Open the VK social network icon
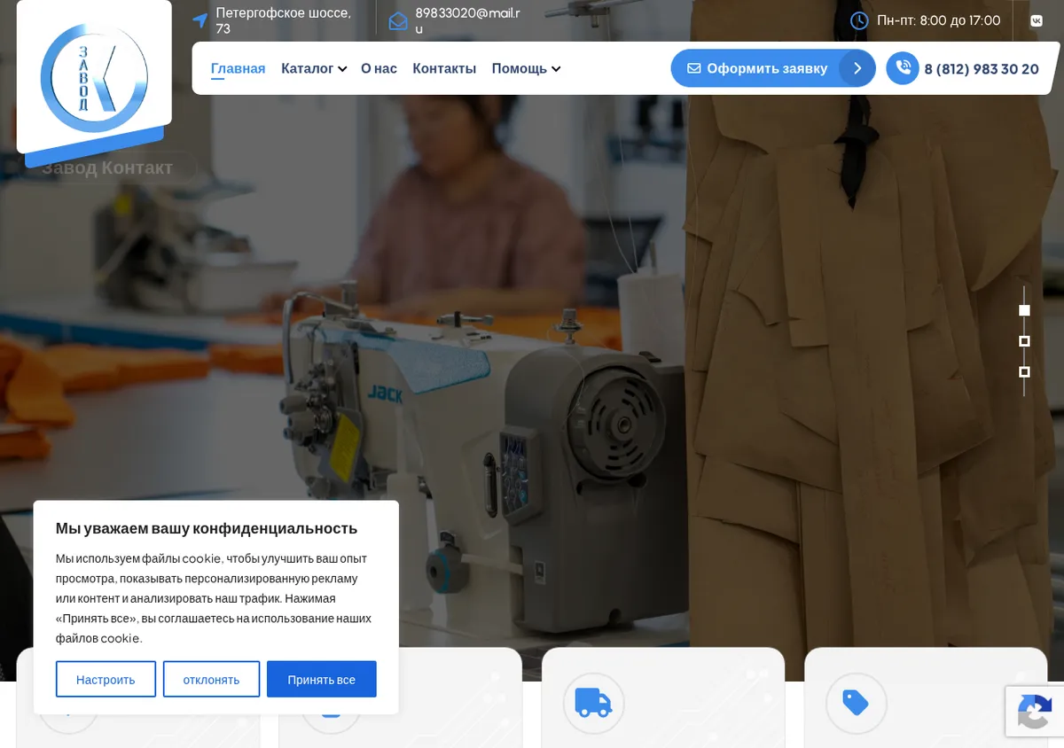1064x748 pixels. 1037,20
